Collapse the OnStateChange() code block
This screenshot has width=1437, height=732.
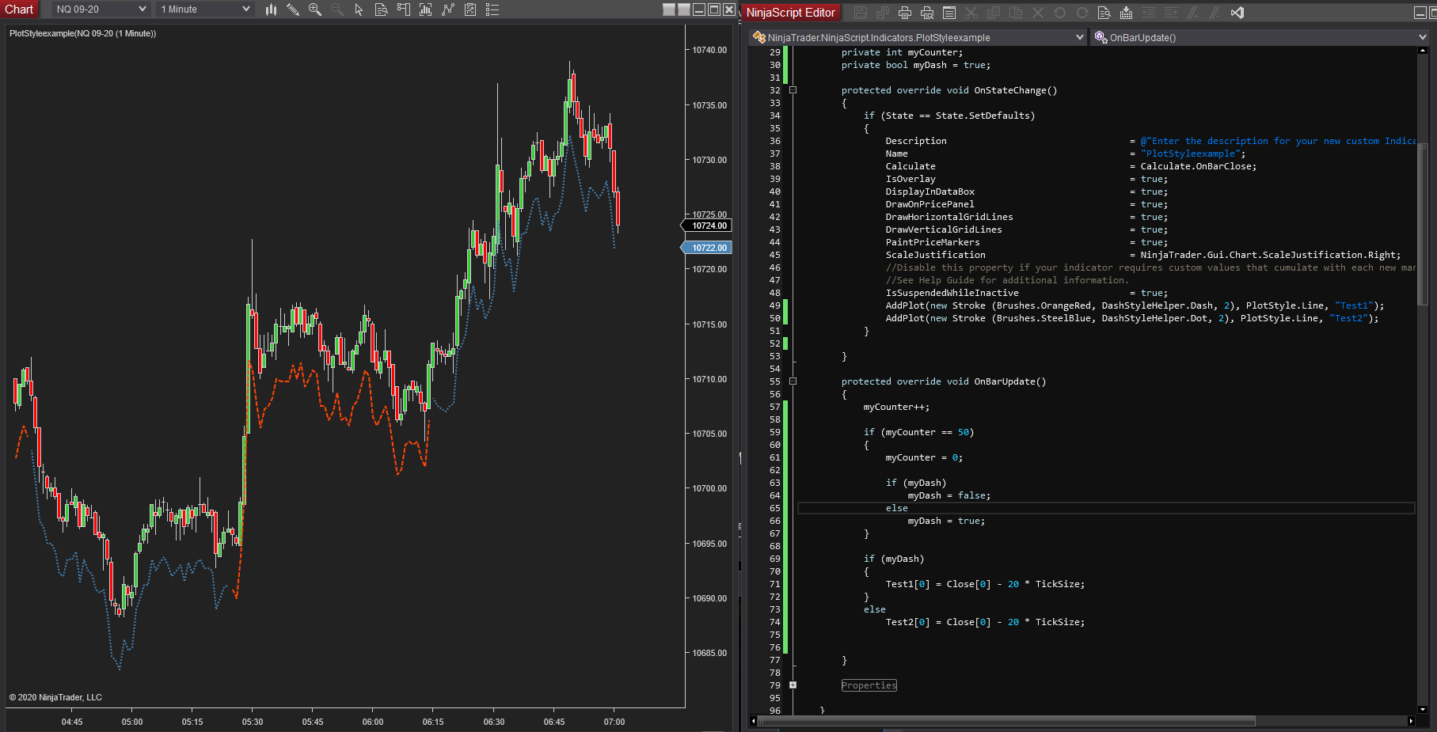click(x=793, y=90)
